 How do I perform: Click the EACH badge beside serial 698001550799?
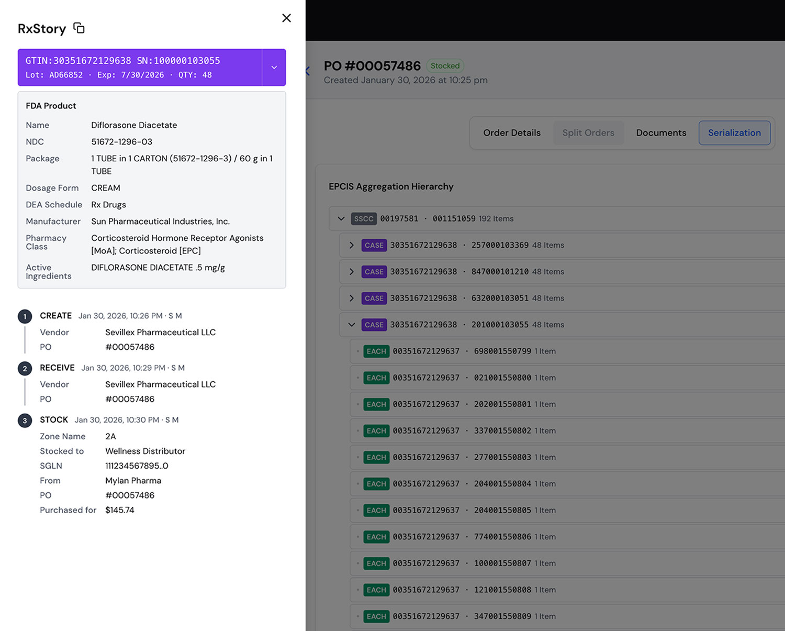tap(376, 351)
